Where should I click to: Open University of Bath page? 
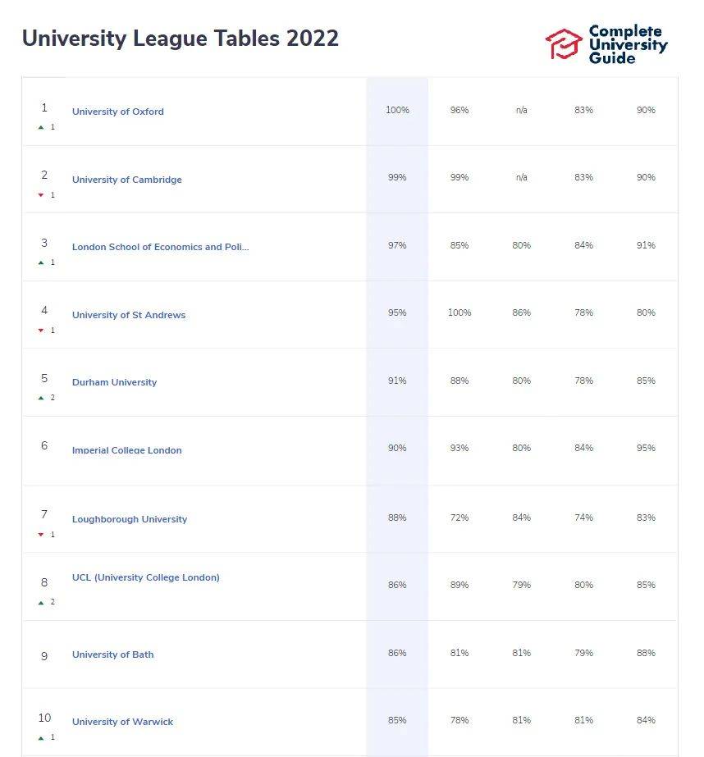(113, 654)
